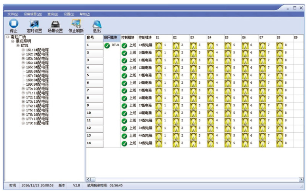Click the green RTU1 status check in row 1
Image resolution: width=307 pixels, height=192 pixels.
coord(107,45)
